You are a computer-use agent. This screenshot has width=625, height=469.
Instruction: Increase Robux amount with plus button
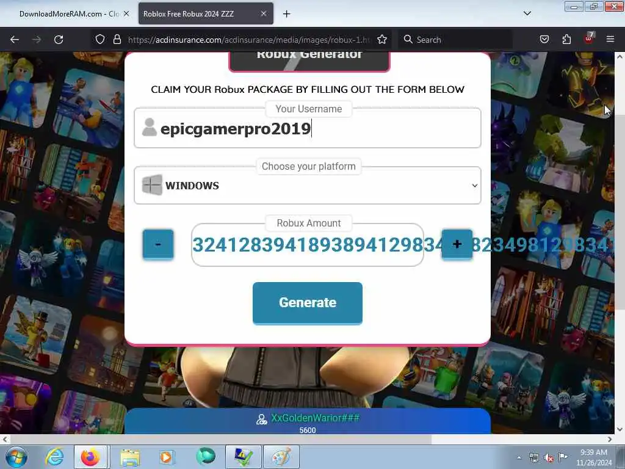pyautogui.click(x=457, y=244)
